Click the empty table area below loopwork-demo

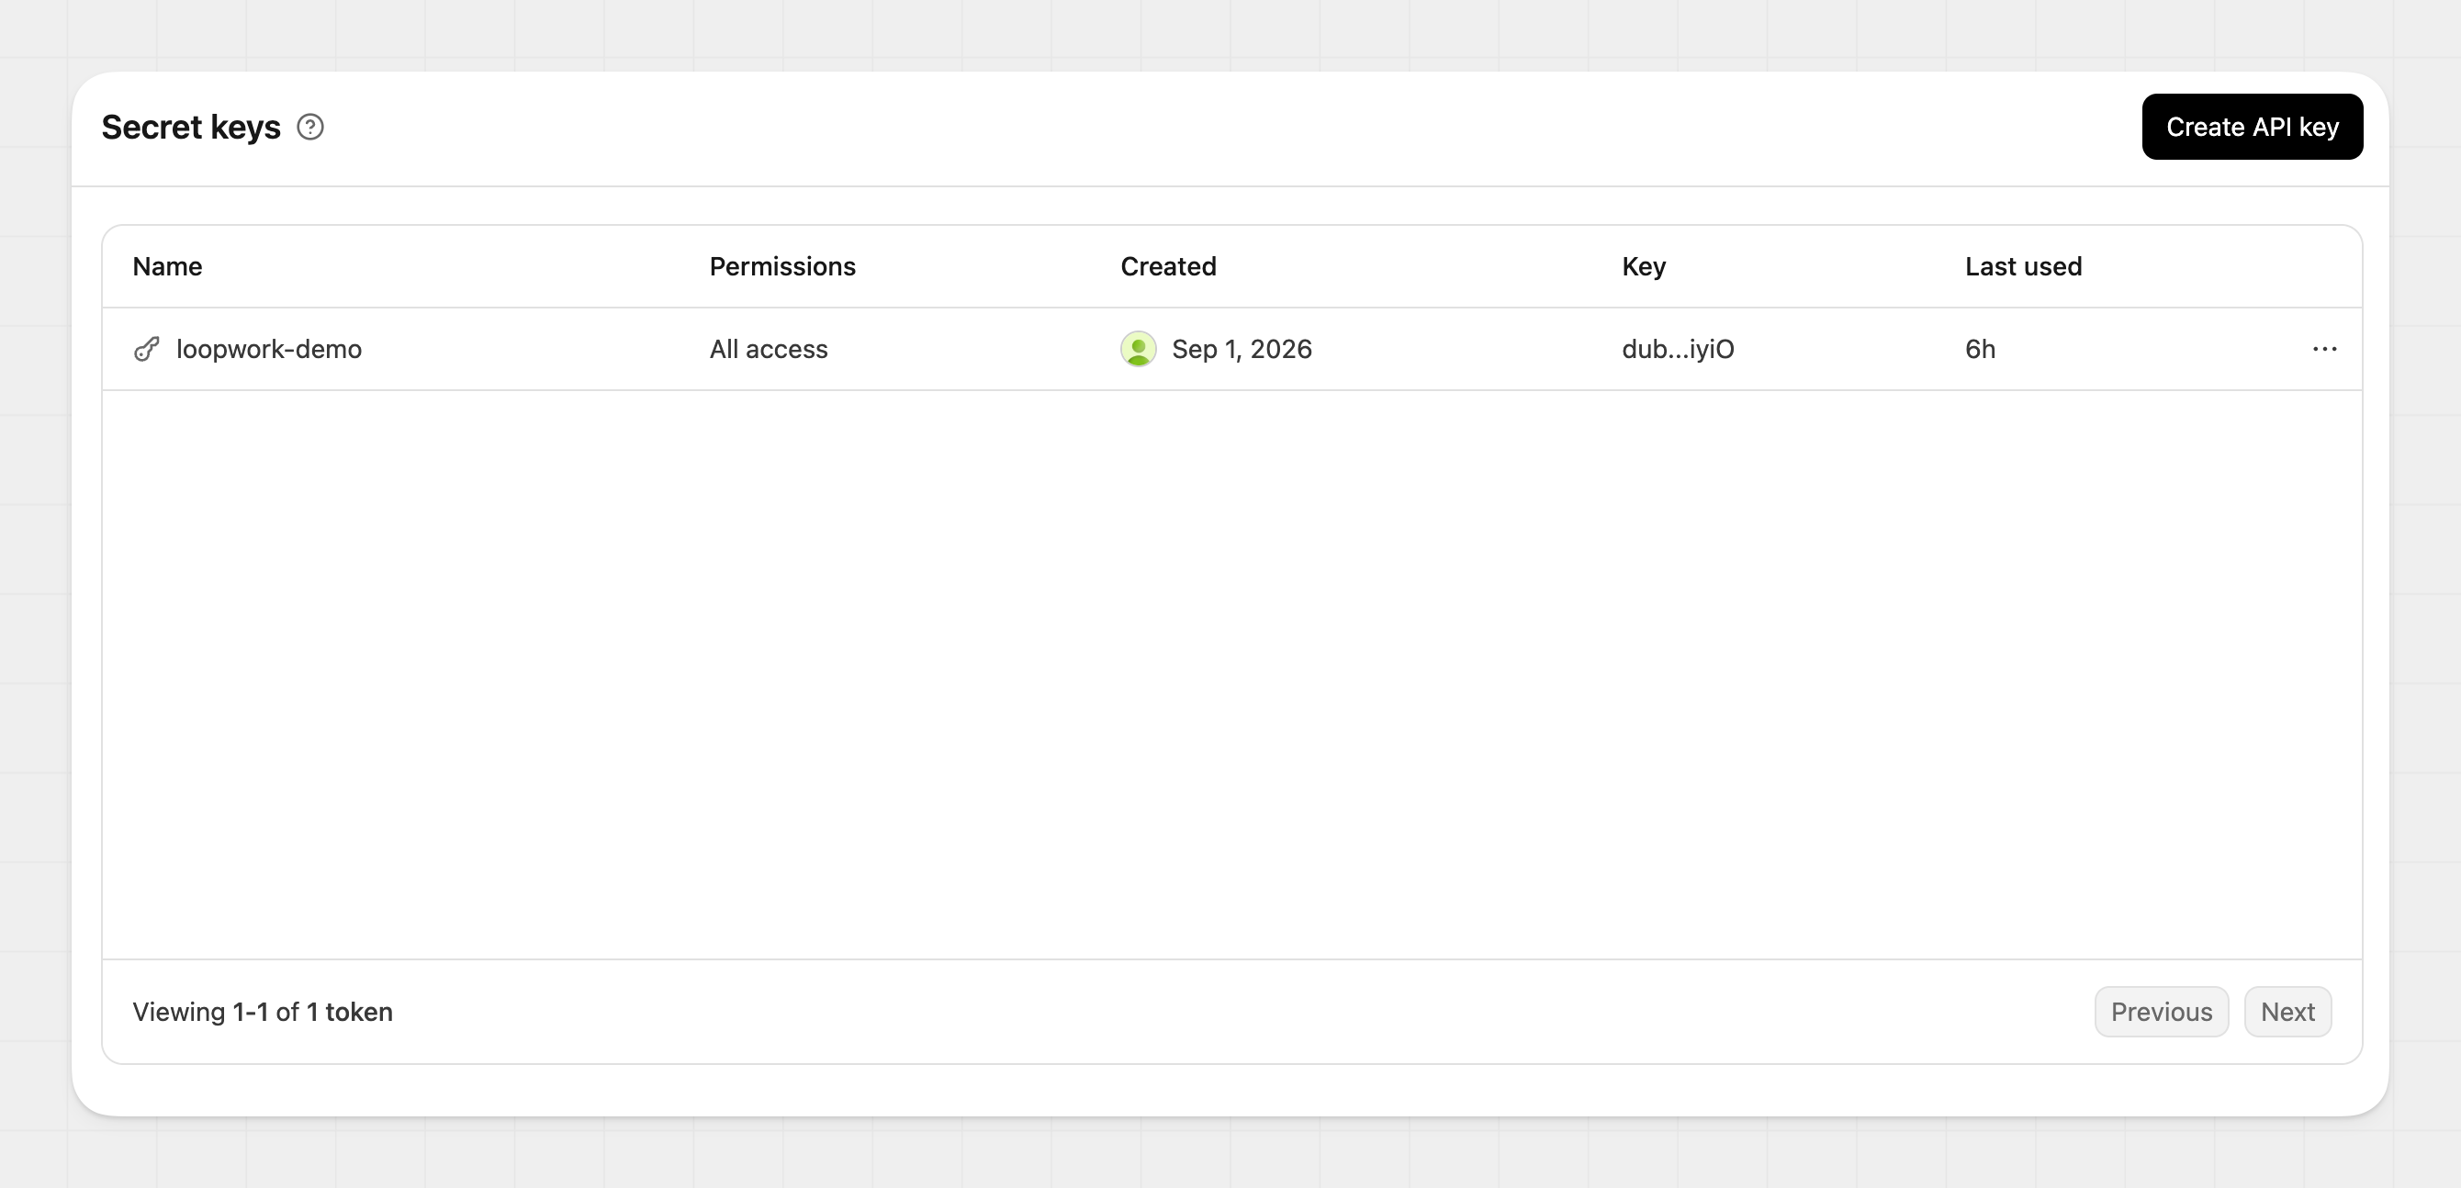pyautogui.click(x=1231, y=674)
